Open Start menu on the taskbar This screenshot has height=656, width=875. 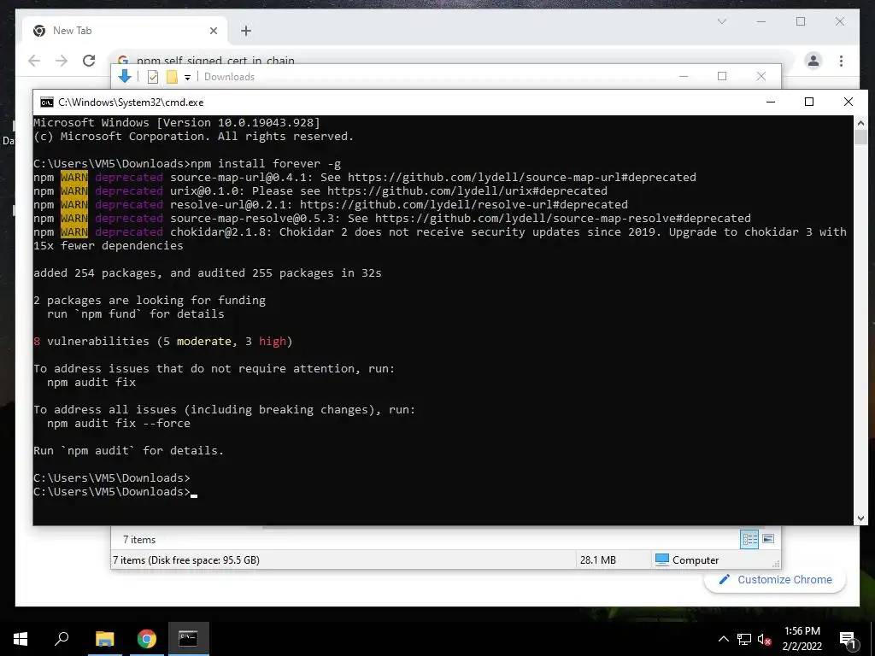tap(21, 639)
